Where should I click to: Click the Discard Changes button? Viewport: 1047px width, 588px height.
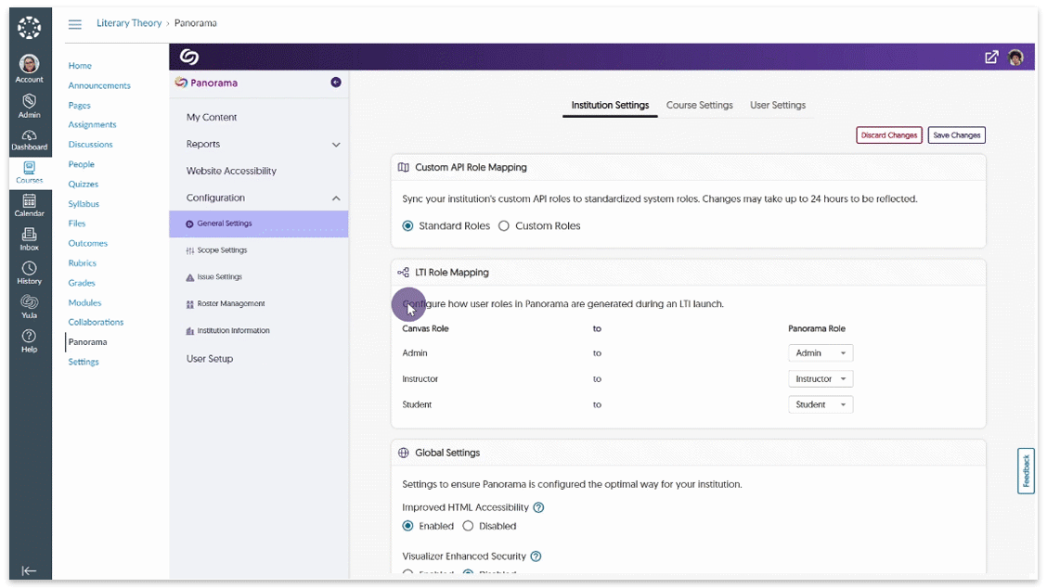[x=888, y=135]
